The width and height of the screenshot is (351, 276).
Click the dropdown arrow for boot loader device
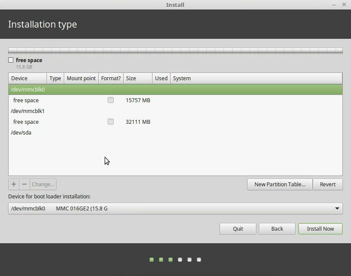coord(337,209)
